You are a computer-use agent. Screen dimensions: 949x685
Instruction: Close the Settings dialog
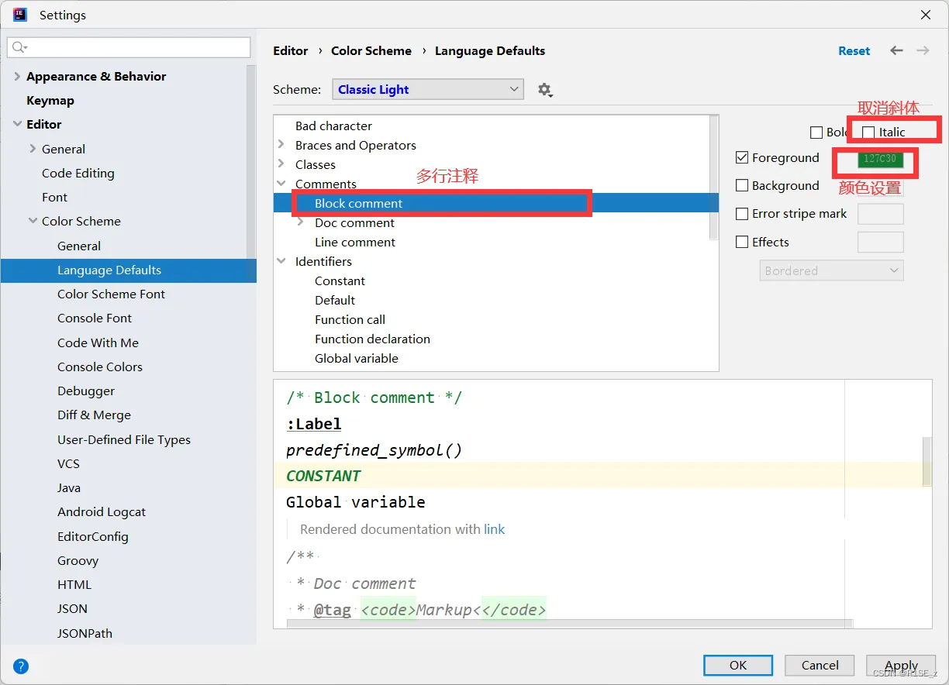tap(926, 15)
